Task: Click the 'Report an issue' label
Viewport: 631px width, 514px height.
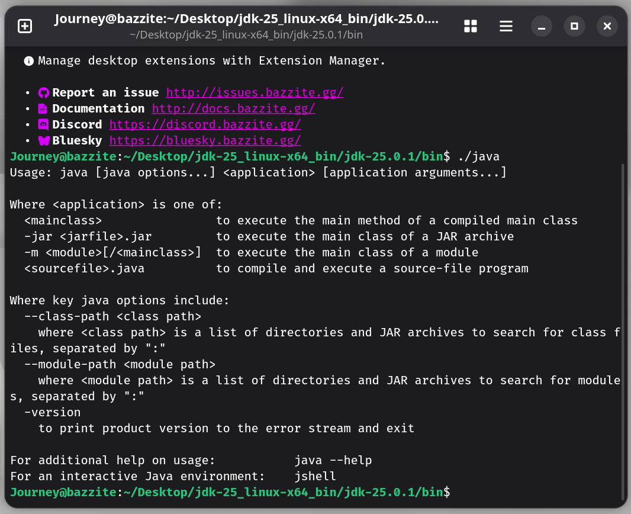Action: [105, 92]
